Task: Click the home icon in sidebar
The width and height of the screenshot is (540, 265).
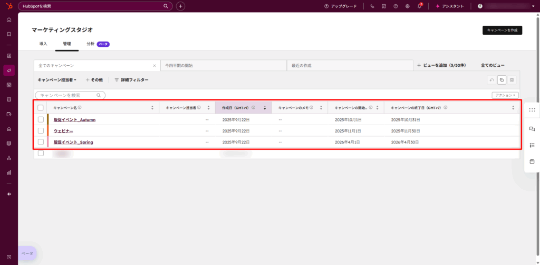Action: tap(9, 20)
